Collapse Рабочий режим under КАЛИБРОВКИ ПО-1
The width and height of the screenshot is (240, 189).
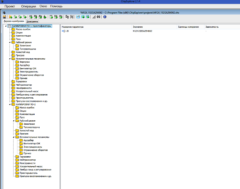[x=10, y=42]
